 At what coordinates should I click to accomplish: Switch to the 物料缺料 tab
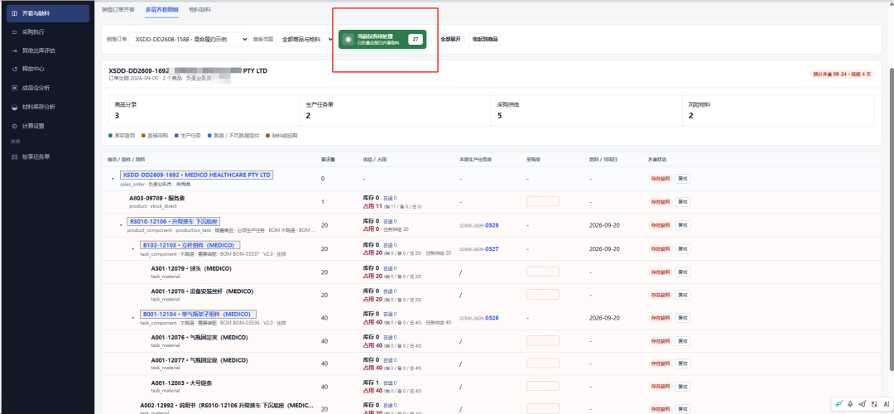coord(199,10)
